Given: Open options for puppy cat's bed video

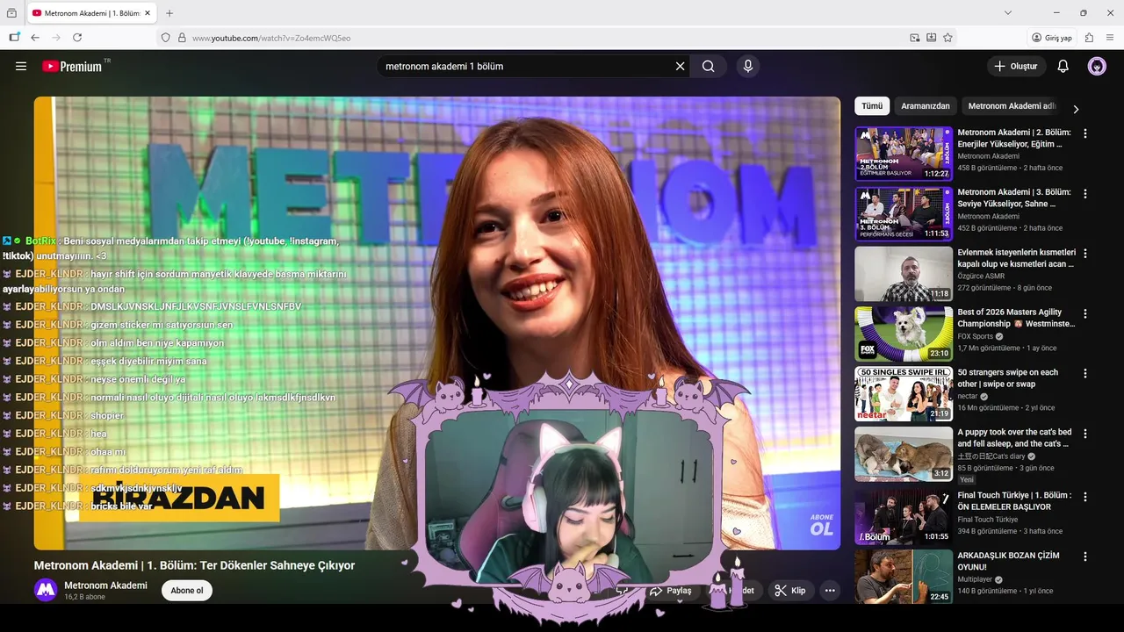Looking at the screenshot, I should (1085, 434).
